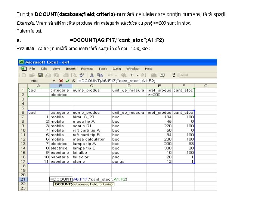
Task: Select column G header
Action: coord(206,86)
